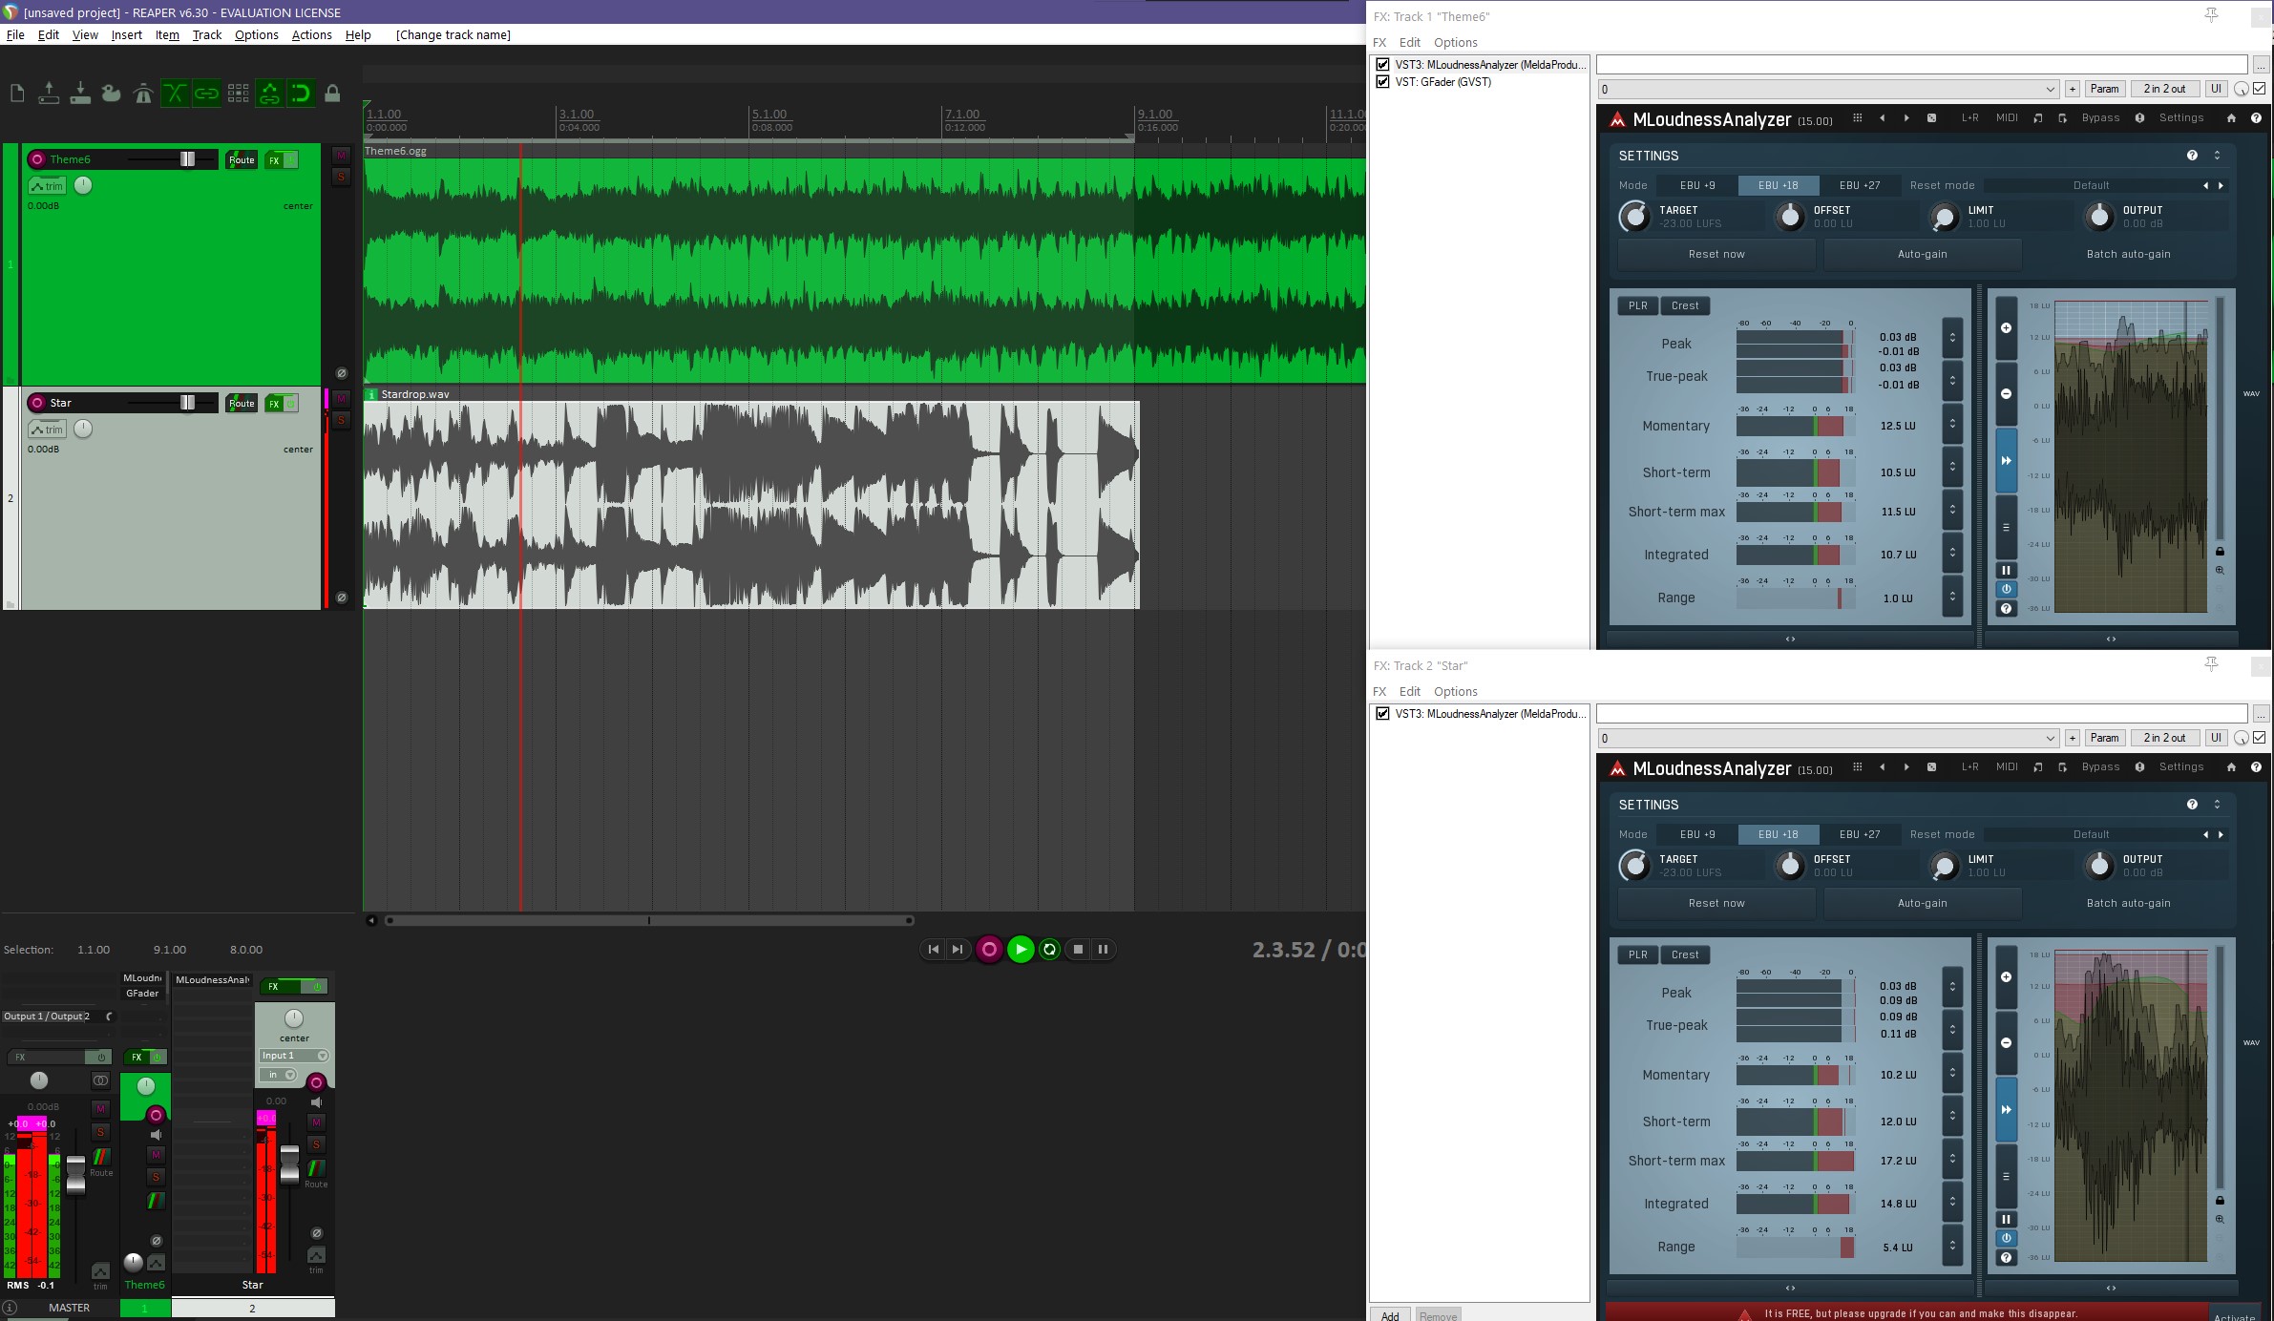Mute the Theme6 track in track panel
The height and width of the screenshot is (1321, 2274).
click(341, 156)
